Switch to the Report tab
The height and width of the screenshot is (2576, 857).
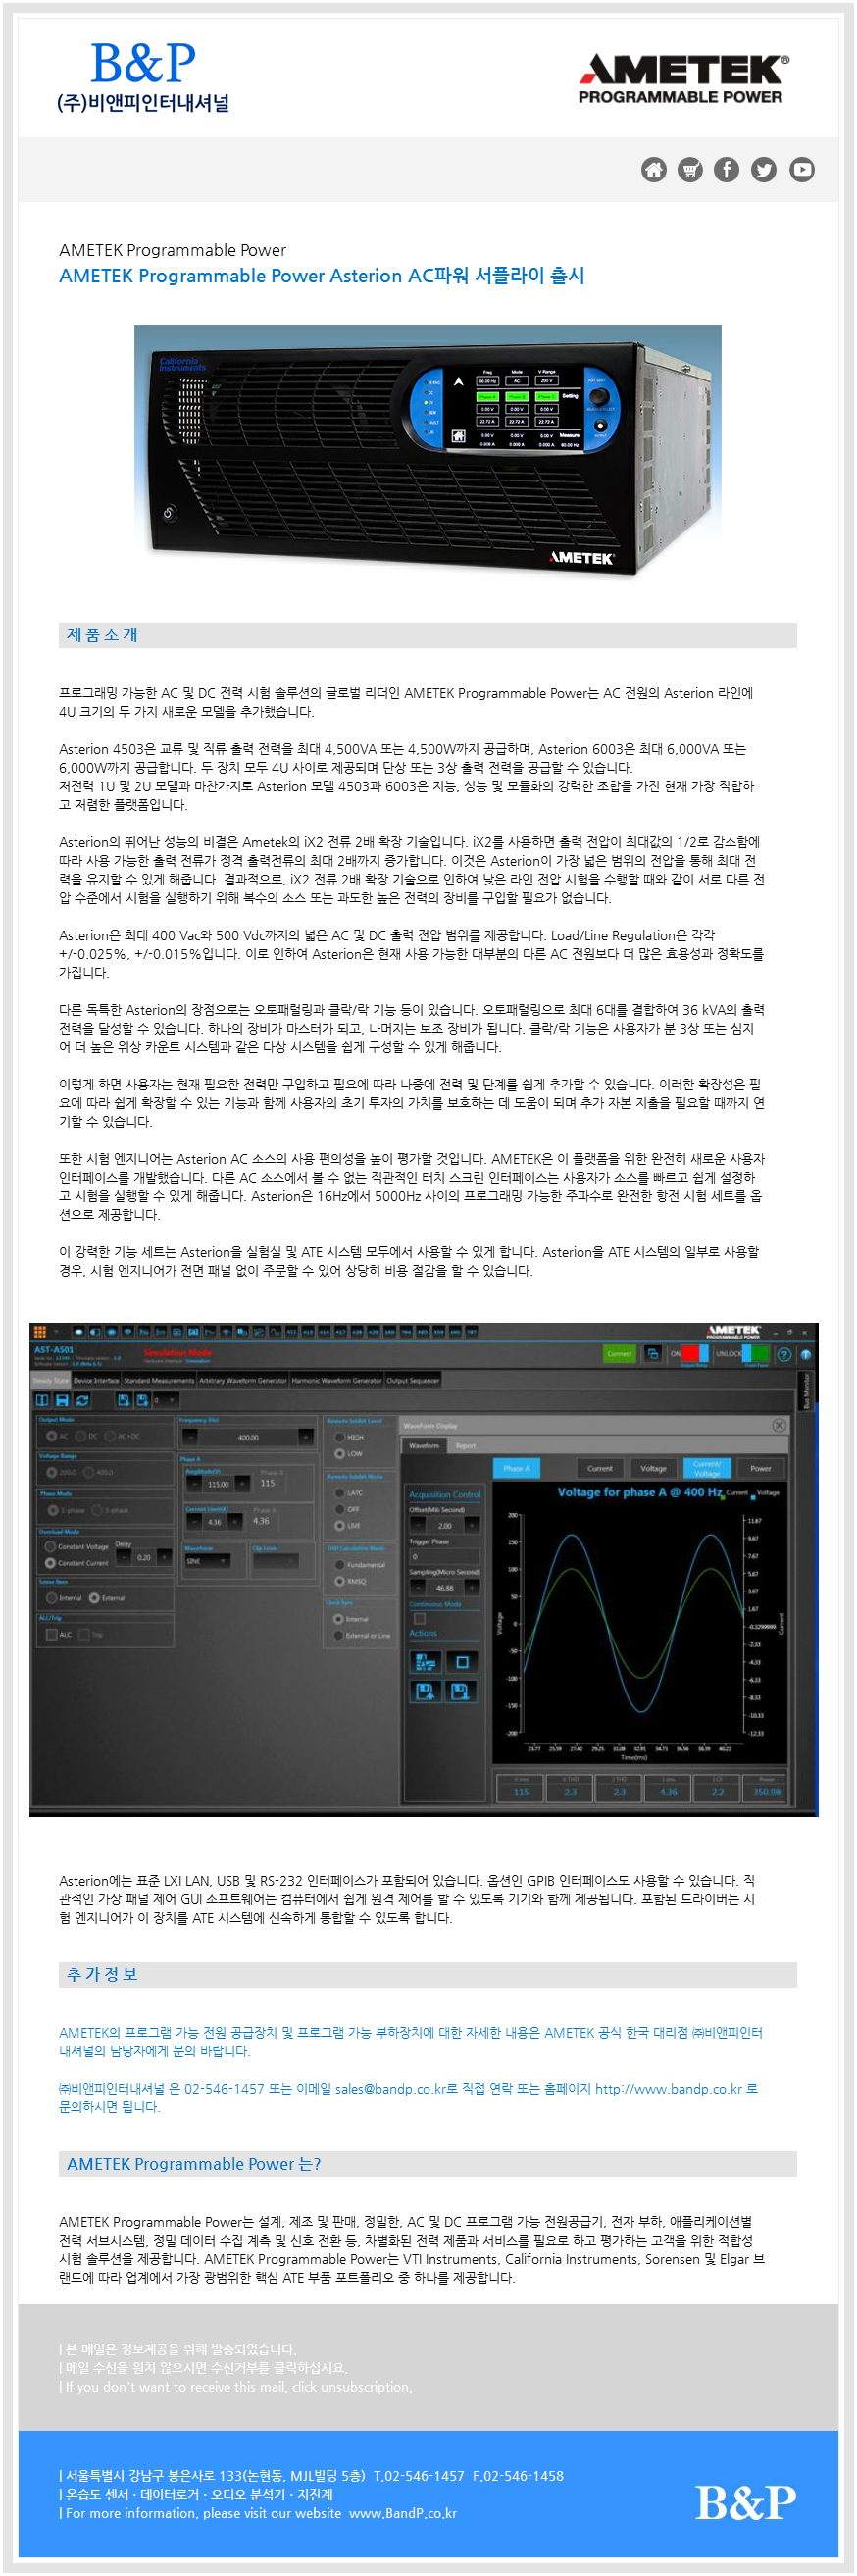coord(466,1445)
